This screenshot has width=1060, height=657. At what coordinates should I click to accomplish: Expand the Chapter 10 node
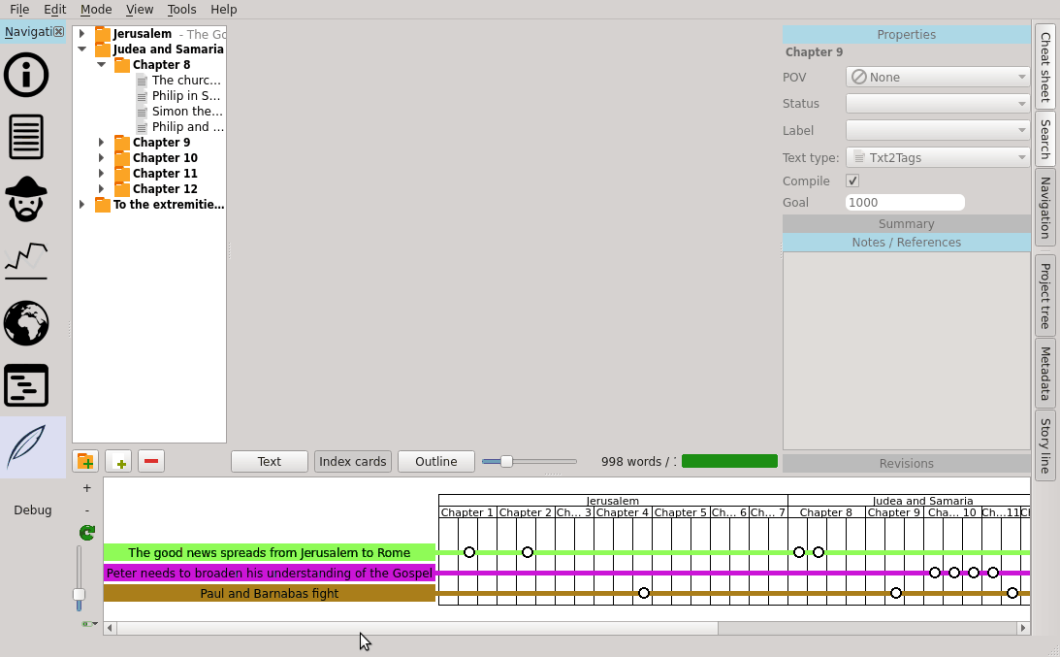[x=102, y=157]
